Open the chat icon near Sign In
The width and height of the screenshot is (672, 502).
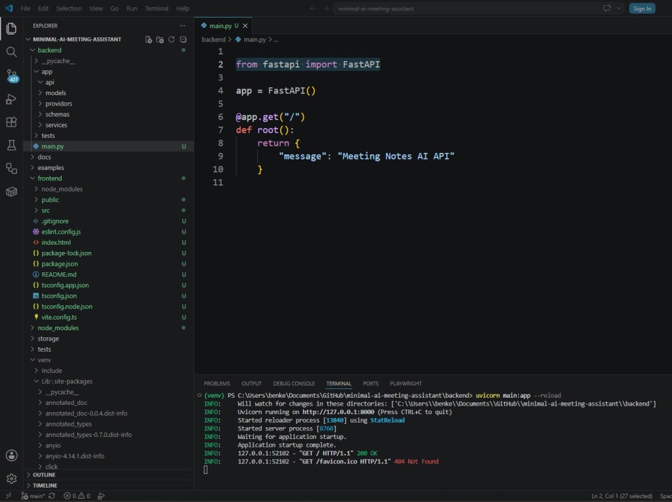[607, 9]
